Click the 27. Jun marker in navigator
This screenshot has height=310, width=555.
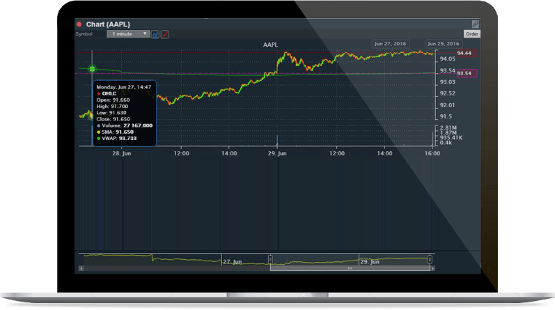click(230, 262)
